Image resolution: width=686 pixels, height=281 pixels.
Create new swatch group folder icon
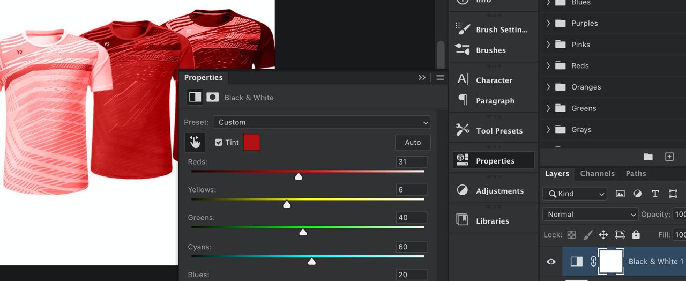coord(648,157)
